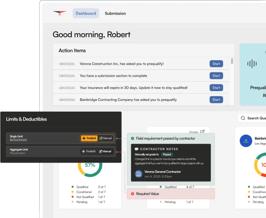Image resolution: width=266 pixels, height=218 pixels.
Task: Start the Verona Construction prequalify item
Action: pos(216,64)
